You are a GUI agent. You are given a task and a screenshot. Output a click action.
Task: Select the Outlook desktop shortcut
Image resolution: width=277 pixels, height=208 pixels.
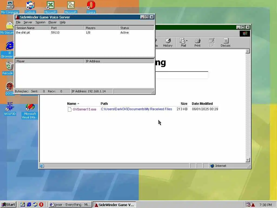coord(30,7)
